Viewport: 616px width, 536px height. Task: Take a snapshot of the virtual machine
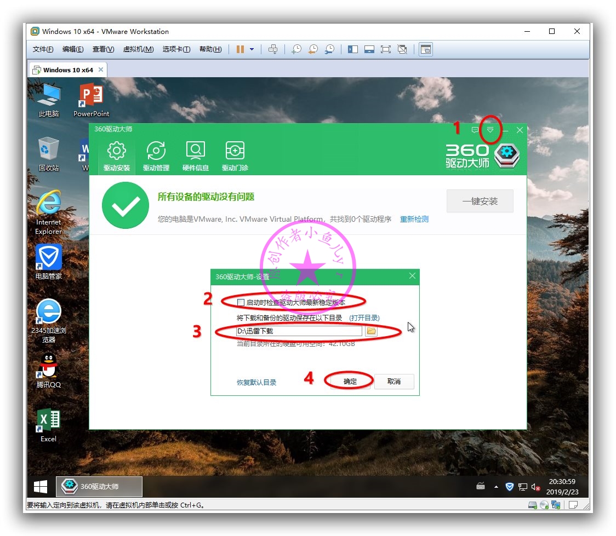click(296, 49)
